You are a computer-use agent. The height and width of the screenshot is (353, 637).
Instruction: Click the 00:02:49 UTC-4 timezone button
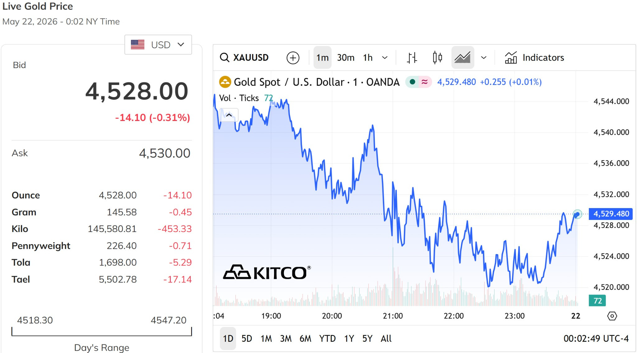click(x=596, y=338)
